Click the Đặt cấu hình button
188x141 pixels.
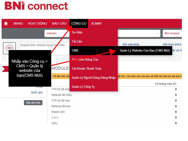coord(33,103)
